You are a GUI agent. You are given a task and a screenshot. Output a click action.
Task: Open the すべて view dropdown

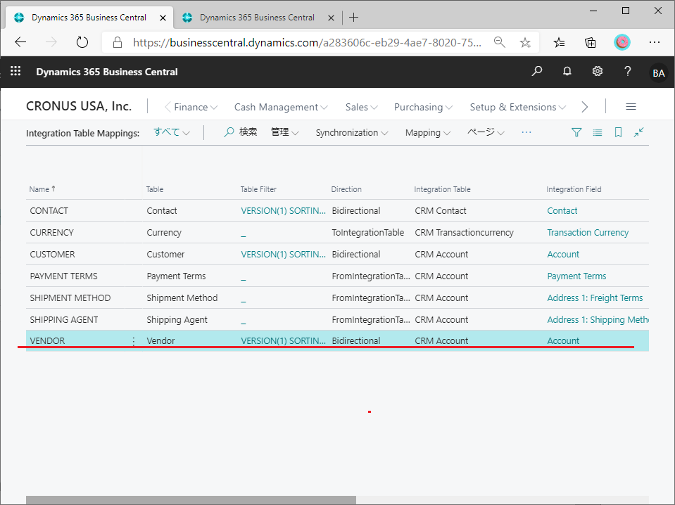171,132
